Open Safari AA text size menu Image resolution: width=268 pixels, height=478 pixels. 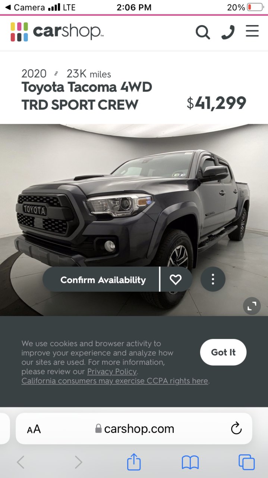click(34, 429)
